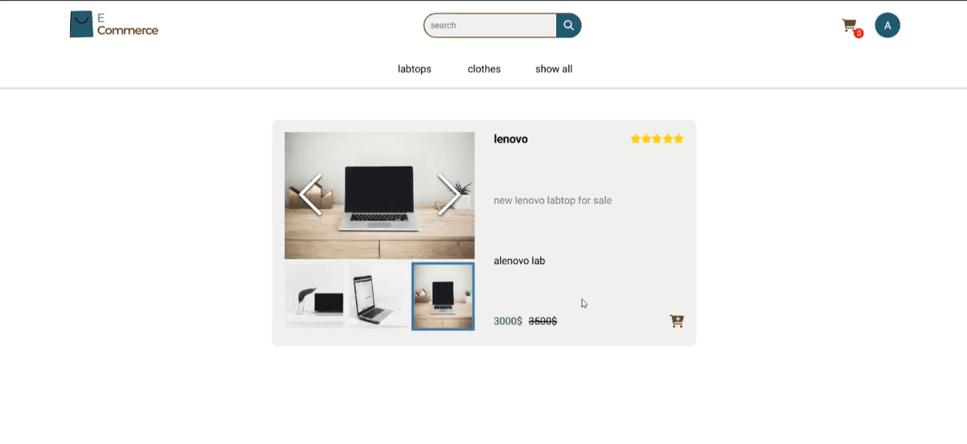Show the next image with the right arrow
Viewport: 967px width, 444px height.
click(x=449, y=195)
